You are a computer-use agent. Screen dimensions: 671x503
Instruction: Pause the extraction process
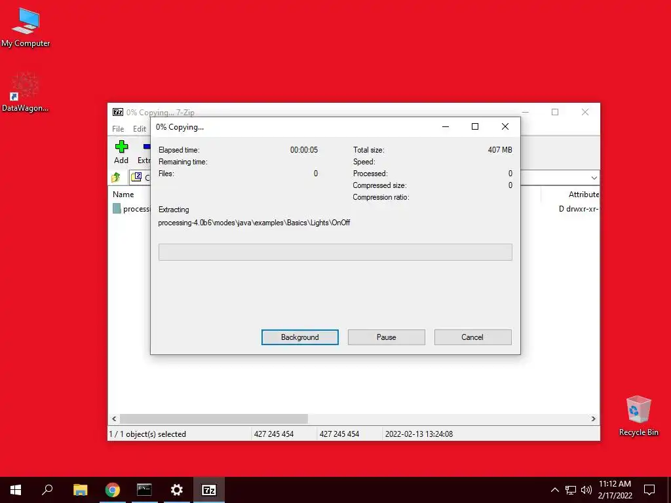[x=386, y=337]
